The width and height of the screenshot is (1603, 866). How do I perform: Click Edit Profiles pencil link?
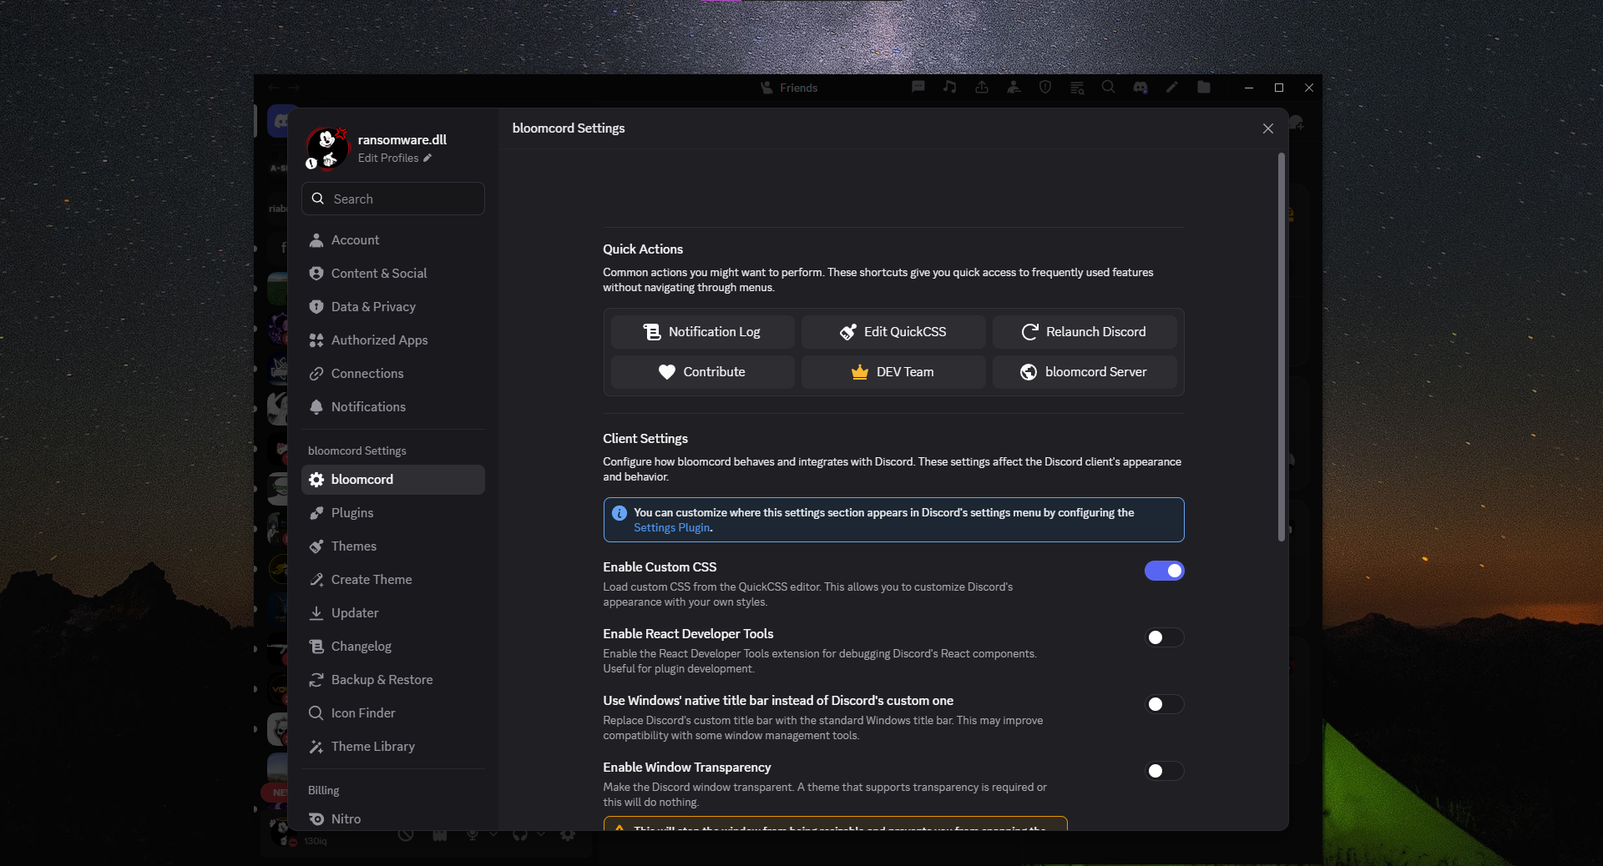tap(394, 159)
